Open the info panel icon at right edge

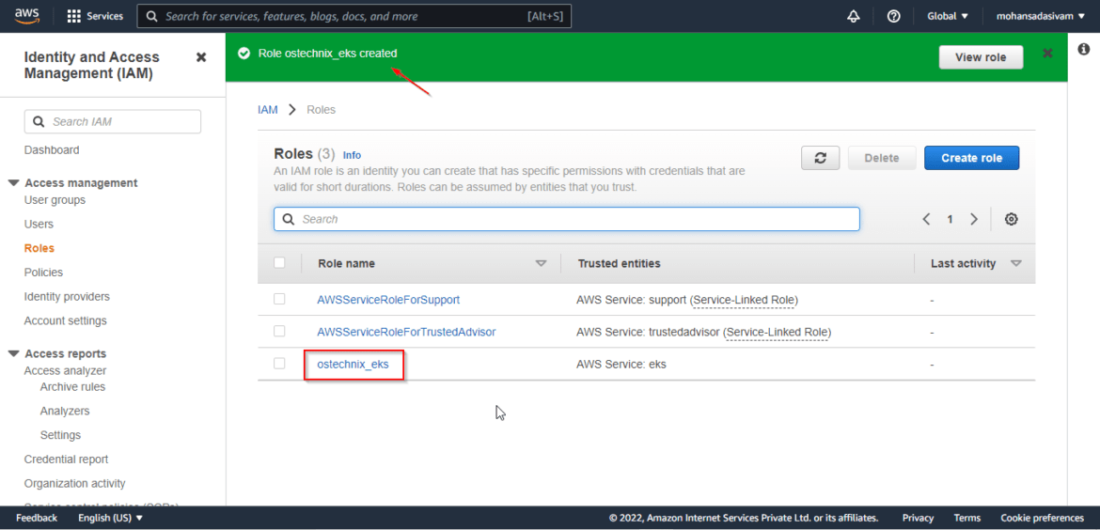(x=1084, y=49)
